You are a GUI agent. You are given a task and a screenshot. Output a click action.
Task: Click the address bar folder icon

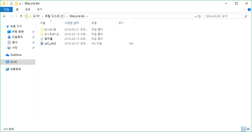pyautogui.click(x=26, y=16)
